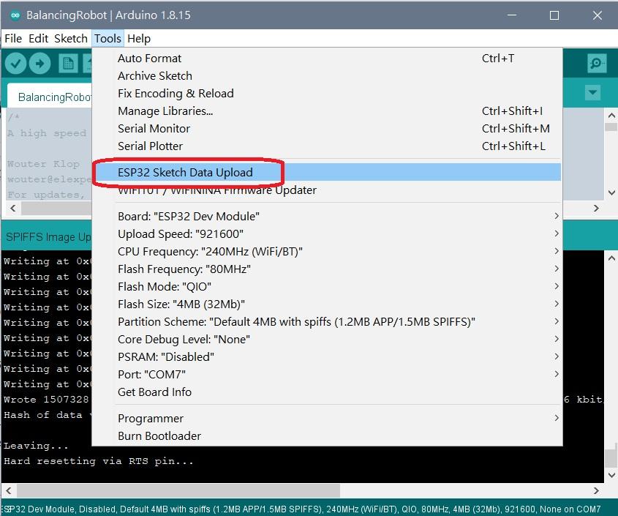The image size is (618, 516).
Task: Choose Archive Sketch
Action: [327, 75]
